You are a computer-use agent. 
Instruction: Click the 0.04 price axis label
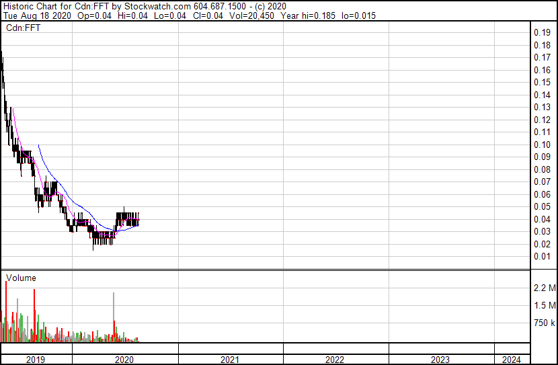point(541,219)
